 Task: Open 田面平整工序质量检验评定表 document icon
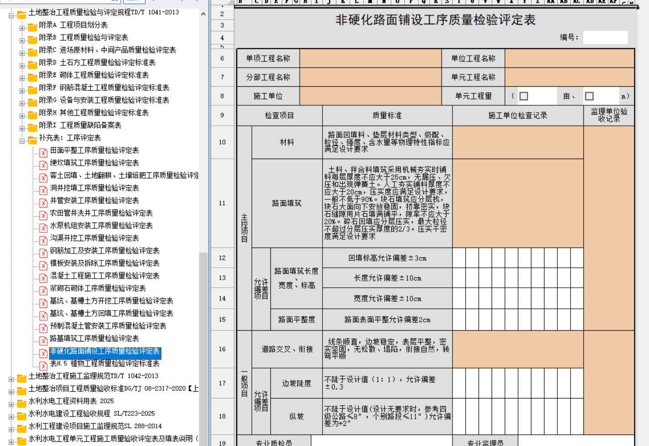click(43, 153)
